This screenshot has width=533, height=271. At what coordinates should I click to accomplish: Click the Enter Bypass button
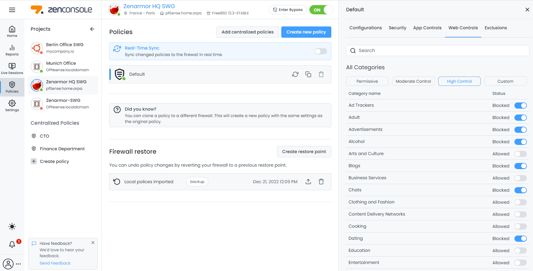[x=288, y=10]
